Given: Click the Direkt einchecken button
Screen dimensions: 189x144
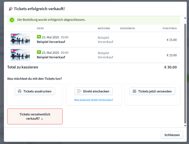Looking at the screenshot, I should coord(94,91).
